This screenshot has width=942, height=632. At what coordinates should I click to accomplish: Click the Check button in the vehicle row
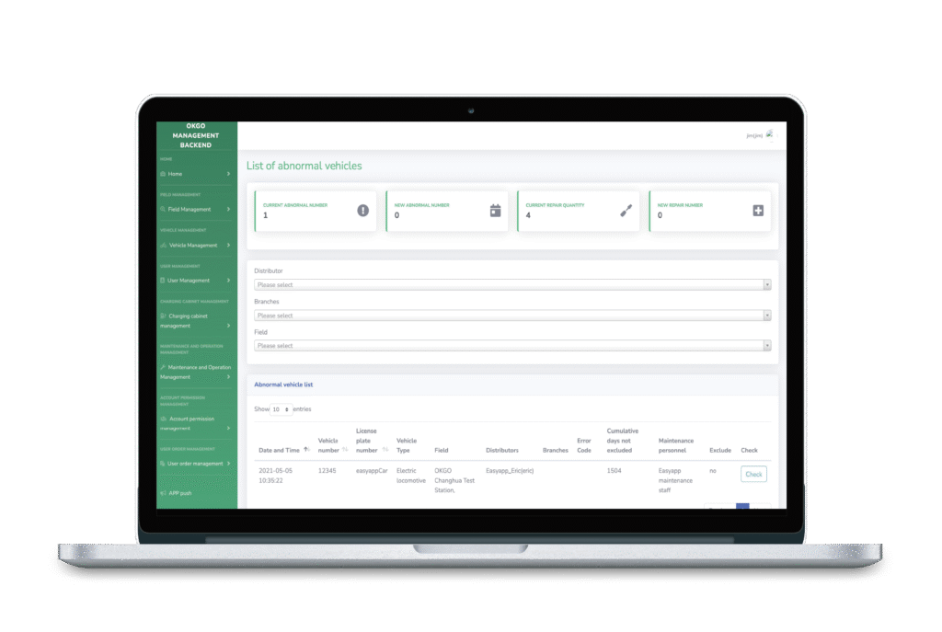[x=753, y=474]
